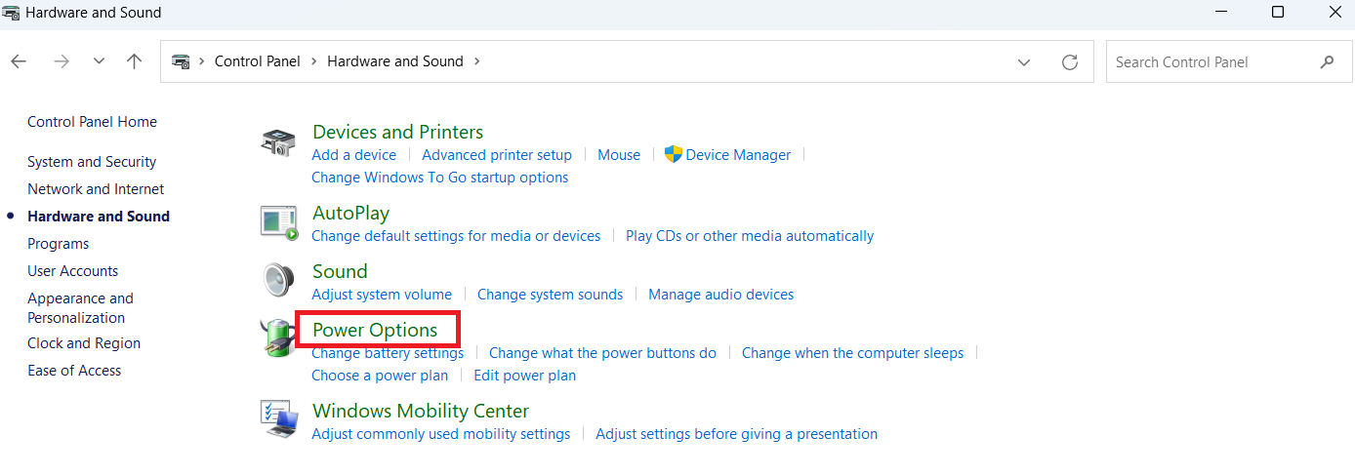Expand chevron before Control Panel breadcrumb

tap(202, 60)
